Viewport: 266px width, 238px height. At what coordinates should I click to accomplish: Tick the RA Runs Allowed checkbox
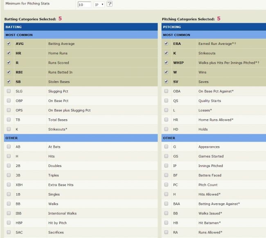tap(166, 232)
